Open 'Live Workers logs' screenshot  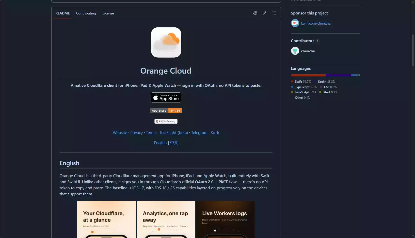[x=226, y=219]
